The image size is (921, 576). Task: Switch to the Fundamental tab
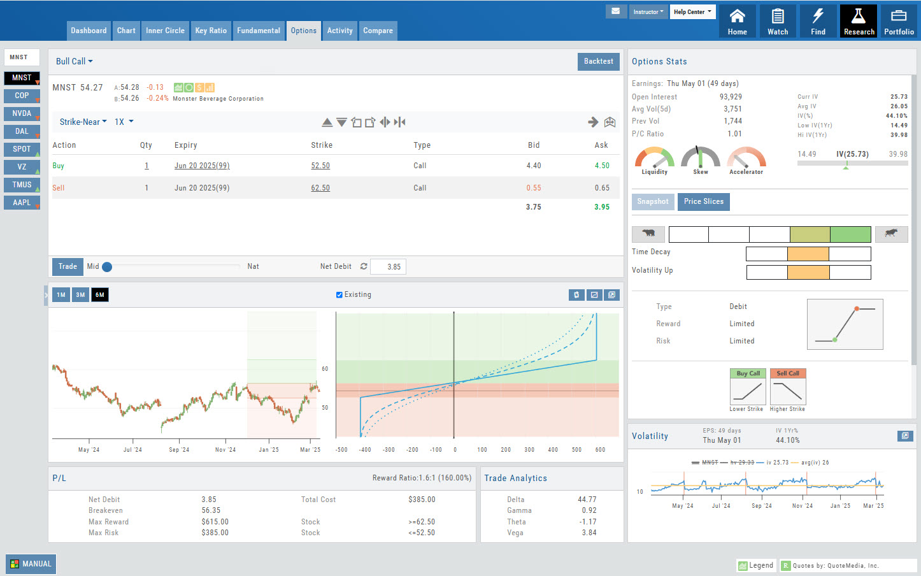(x=258, y=31)
